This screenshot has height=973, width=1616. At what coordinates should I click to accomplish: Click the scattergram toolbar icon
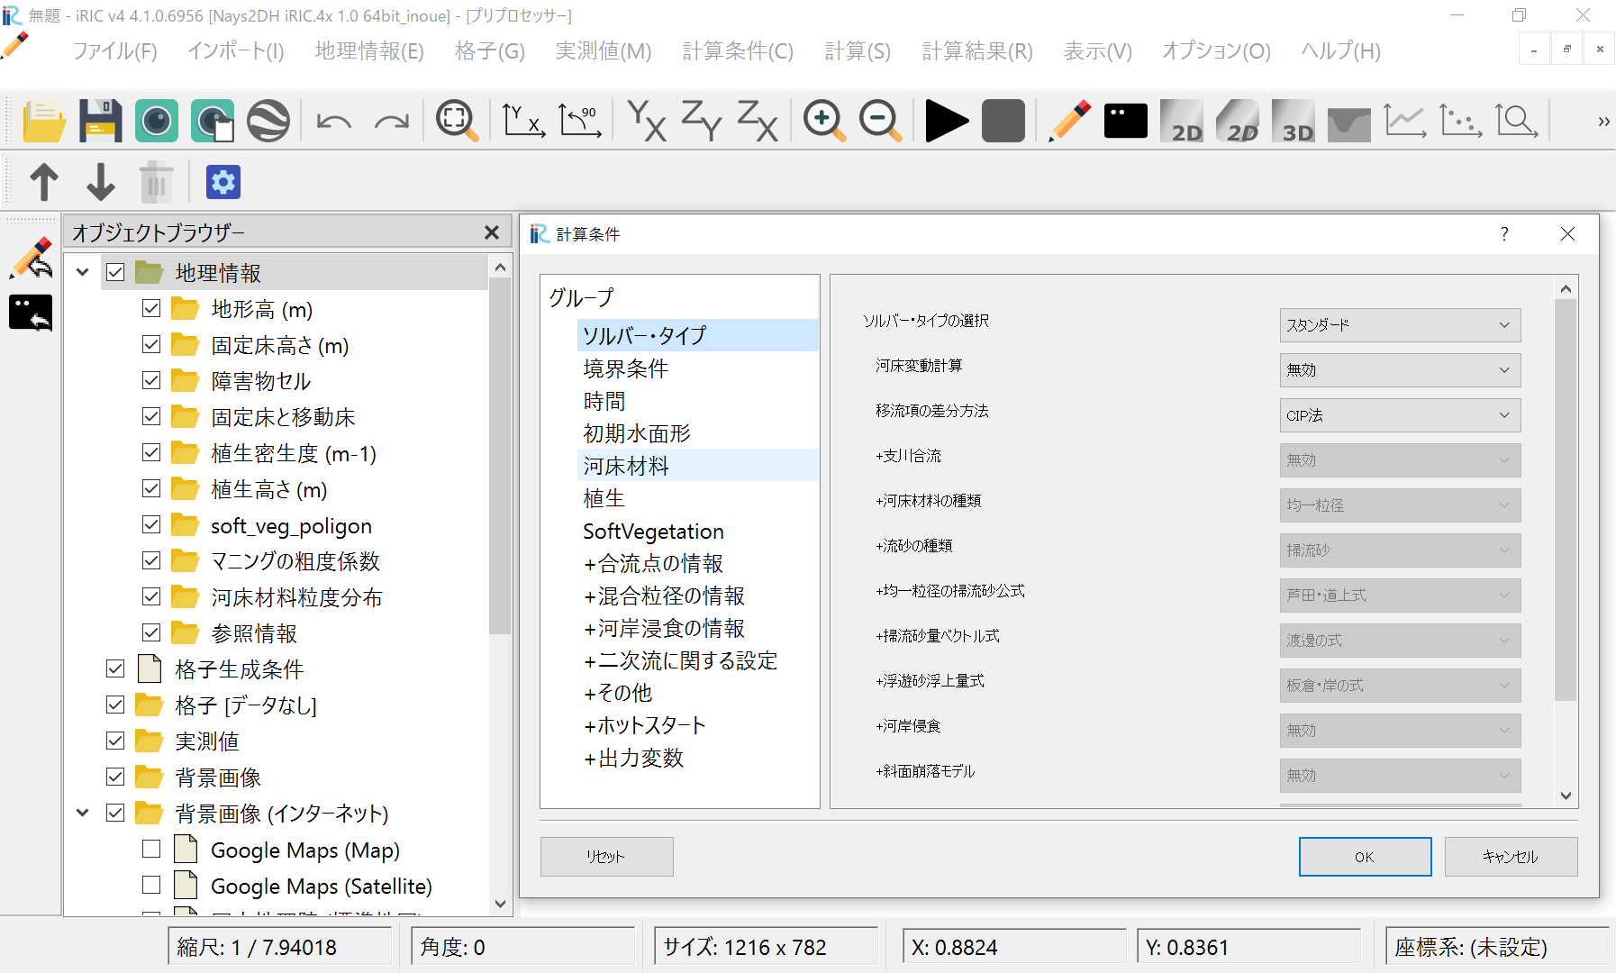(1460, 121)
